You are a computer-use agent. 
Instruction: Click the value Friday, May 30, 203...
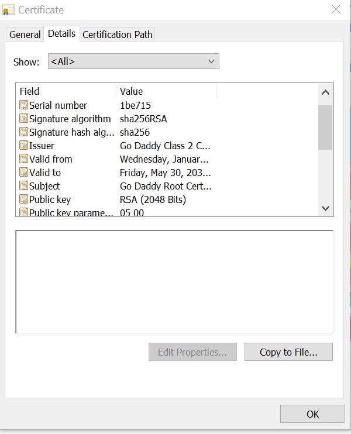[165, 173]
